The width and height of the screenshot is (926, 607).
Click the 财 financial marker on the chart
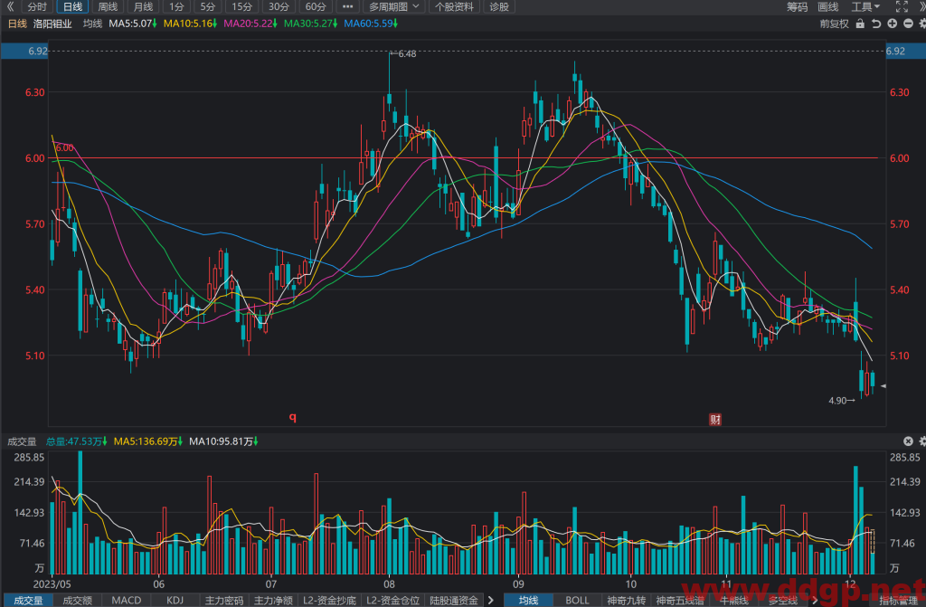(715, 420)
